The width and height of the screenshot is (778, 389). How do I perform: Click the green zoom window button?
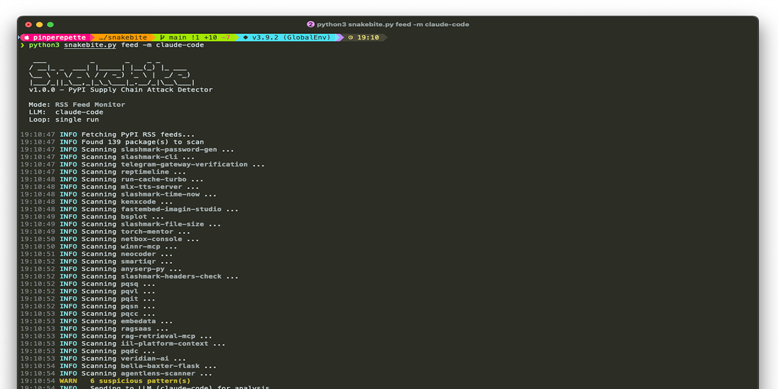[x=50, y=24]
